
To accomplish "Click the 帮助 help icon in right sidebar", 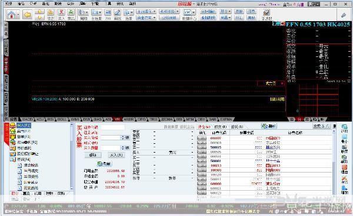I will [x=344, y=189].
